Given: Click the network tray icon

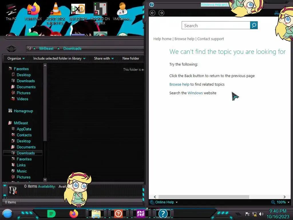Looking at the screenshot, I should point(254,214).
